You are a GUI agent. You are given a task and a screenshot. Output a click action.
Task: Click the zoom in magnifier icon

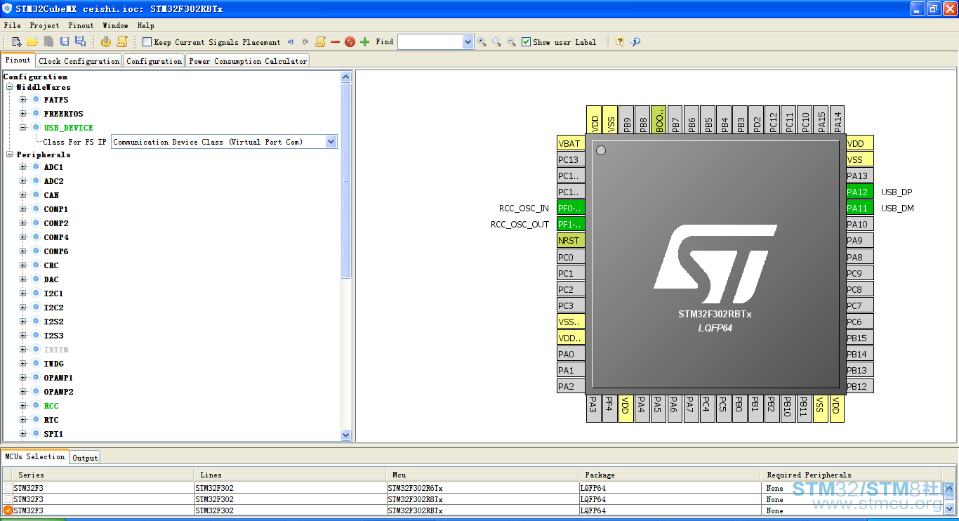482,42
